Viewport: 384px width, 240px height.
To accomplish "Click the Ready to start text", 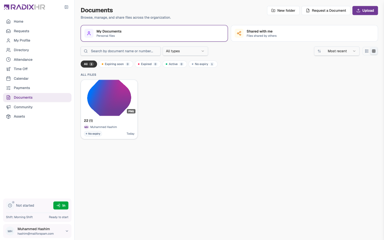I will coord(59,217).
